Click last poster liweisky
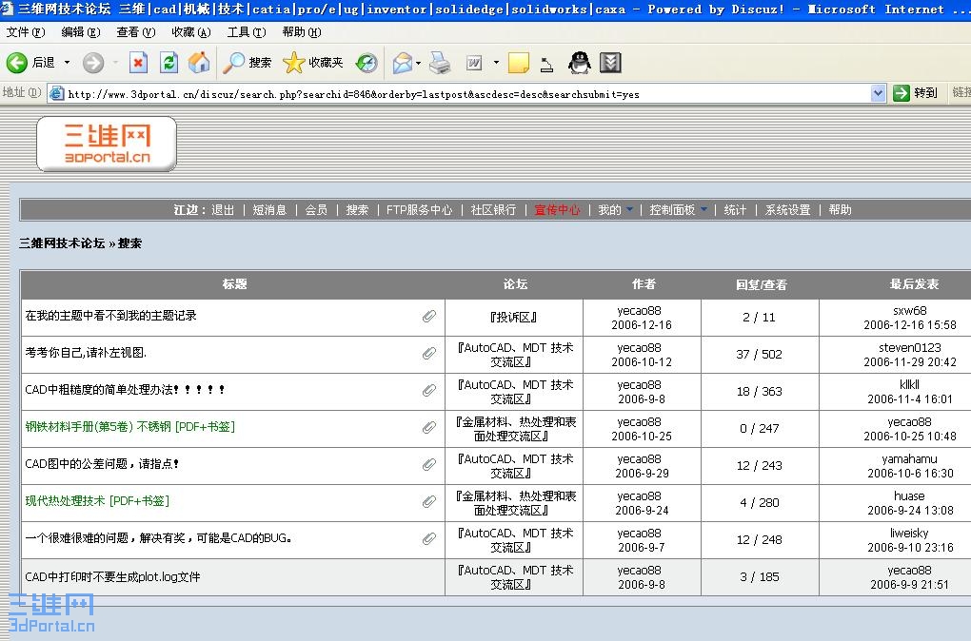Screen dimensions: 971x641 [x=910, y=534]
